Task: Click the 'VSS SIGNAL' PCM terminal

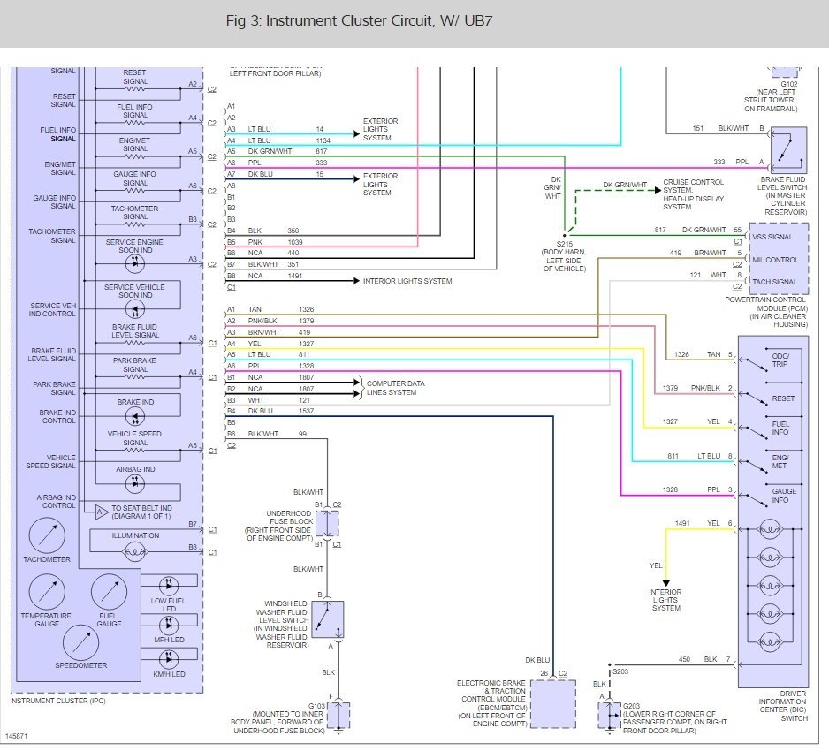Action: pyautogui.click(x=772, y=237)
